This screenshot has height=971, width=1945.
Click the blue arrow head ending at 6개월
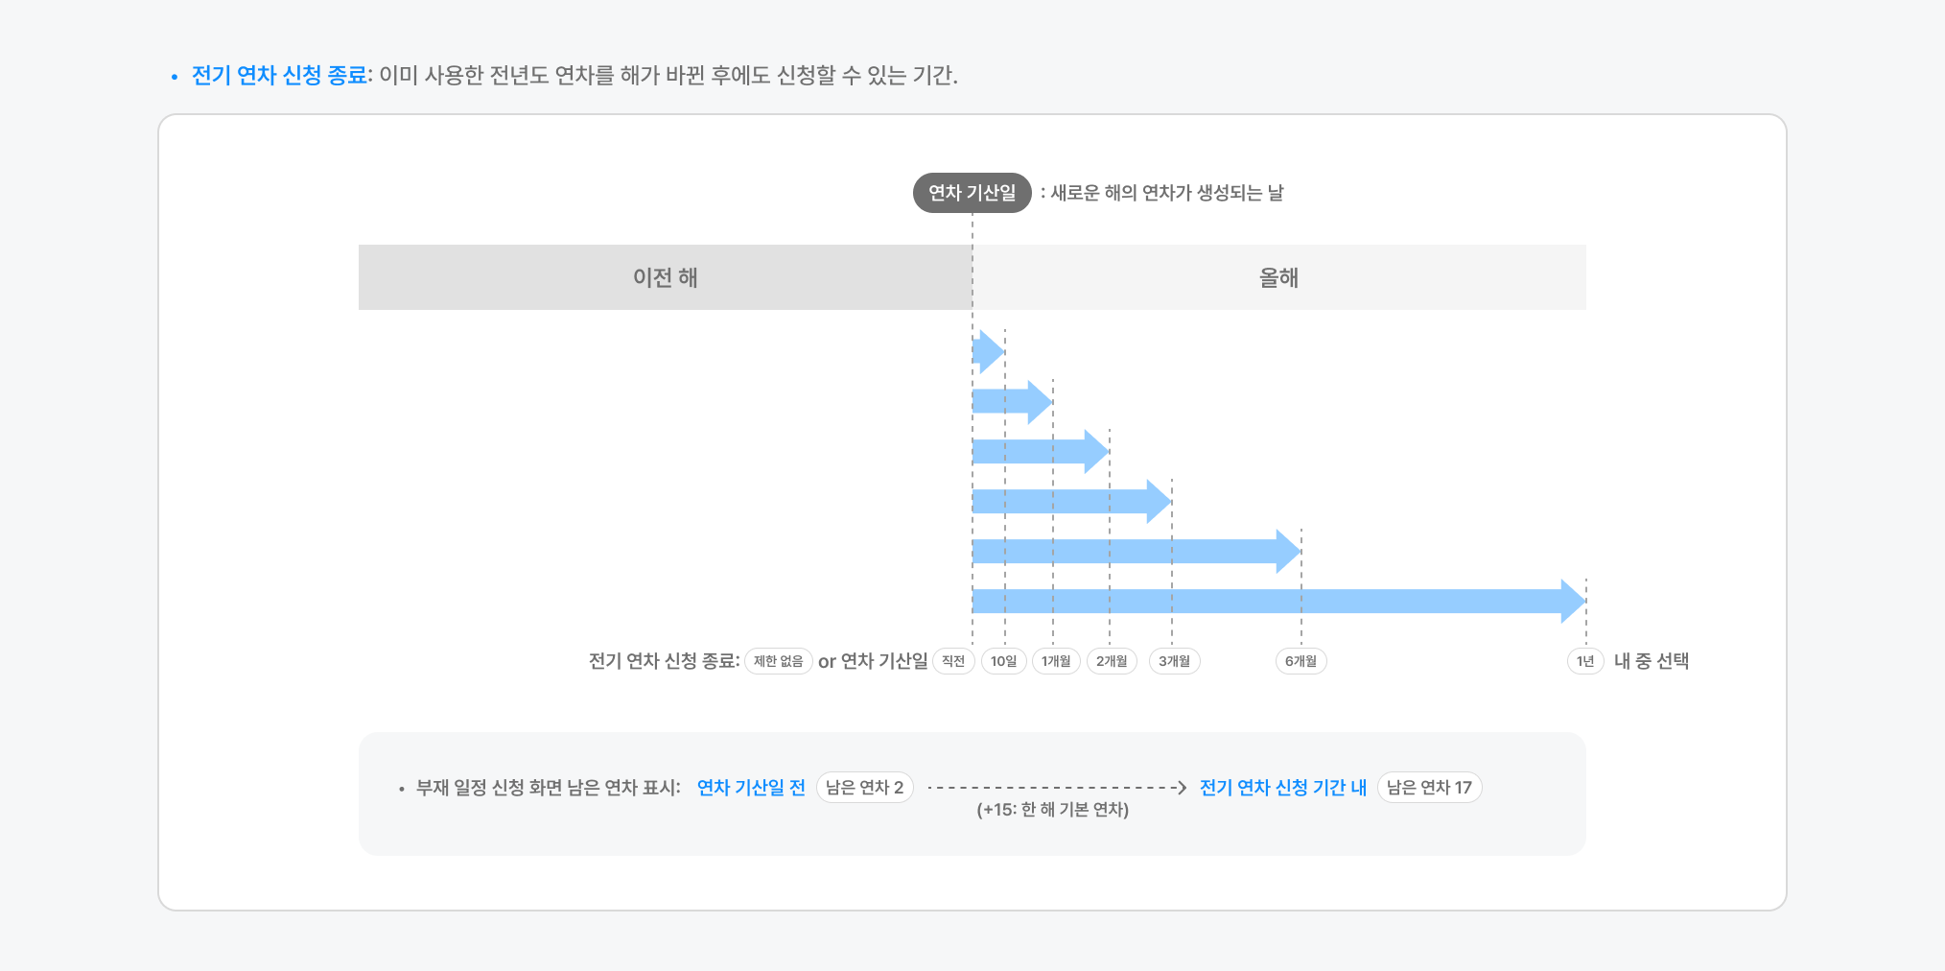pyautogui.click(x=1288, y=552)
